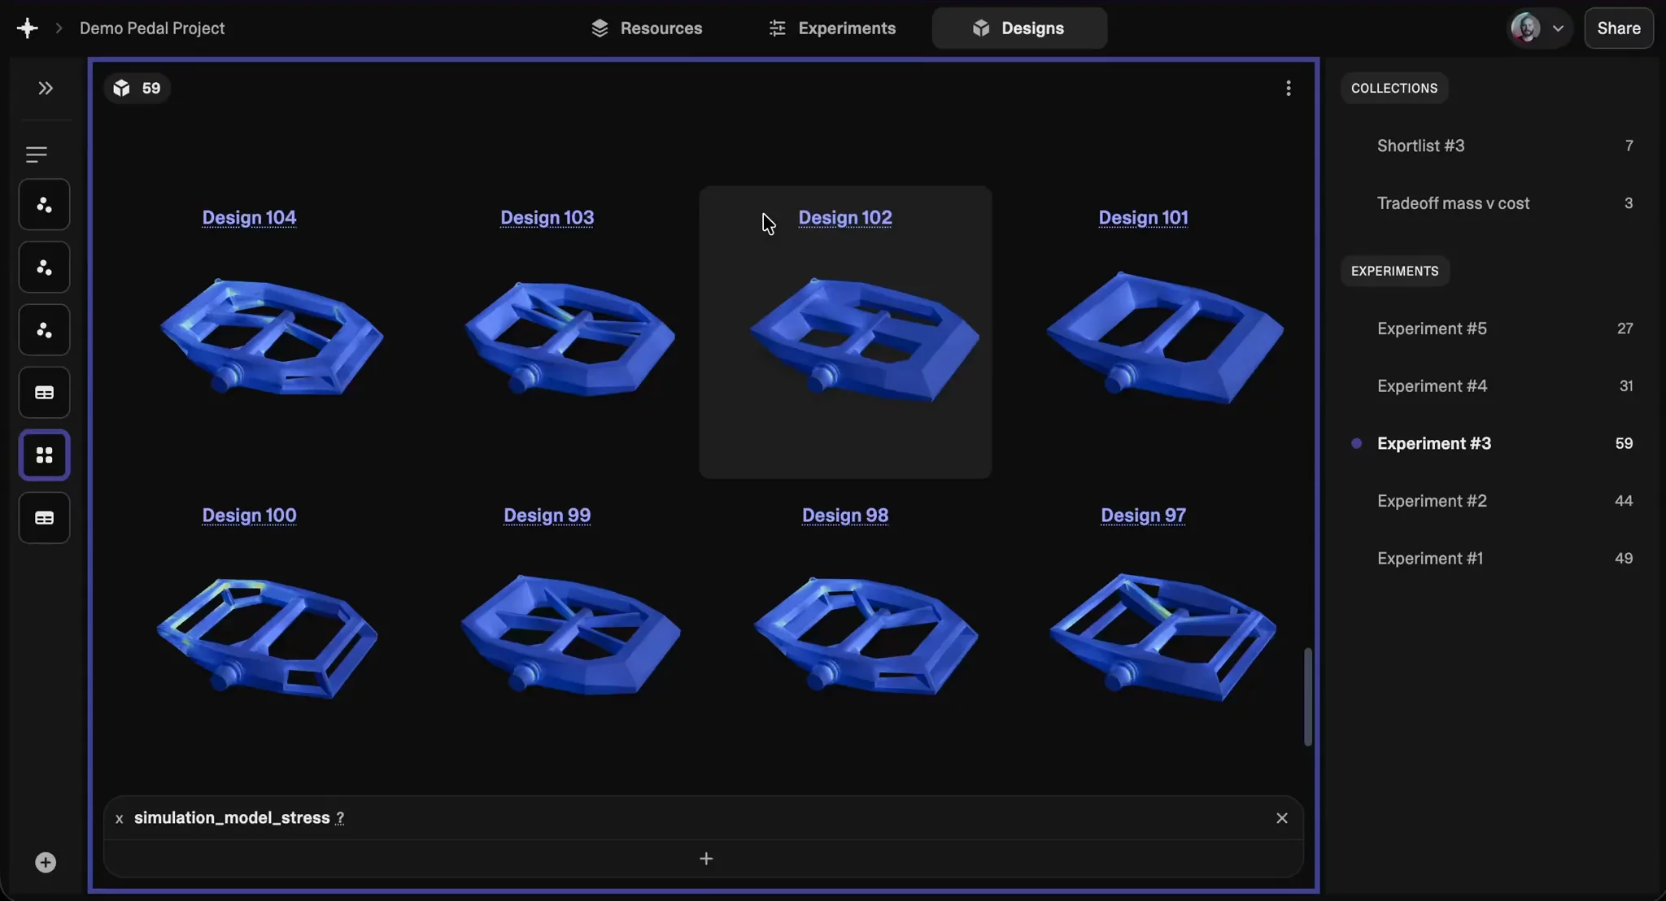Open the three-dot options menu
Screen dimensions: 1666x901
(x=1288, y=88)
